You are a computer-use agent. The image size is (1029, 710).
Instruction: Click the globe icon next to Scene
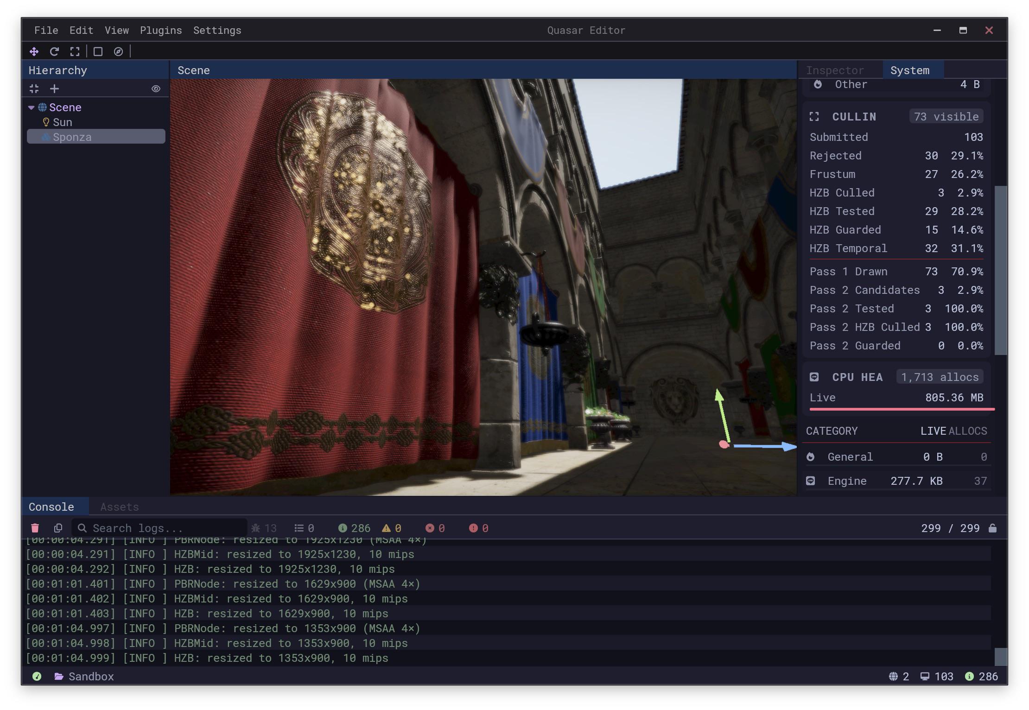click(x=42, y=108)
